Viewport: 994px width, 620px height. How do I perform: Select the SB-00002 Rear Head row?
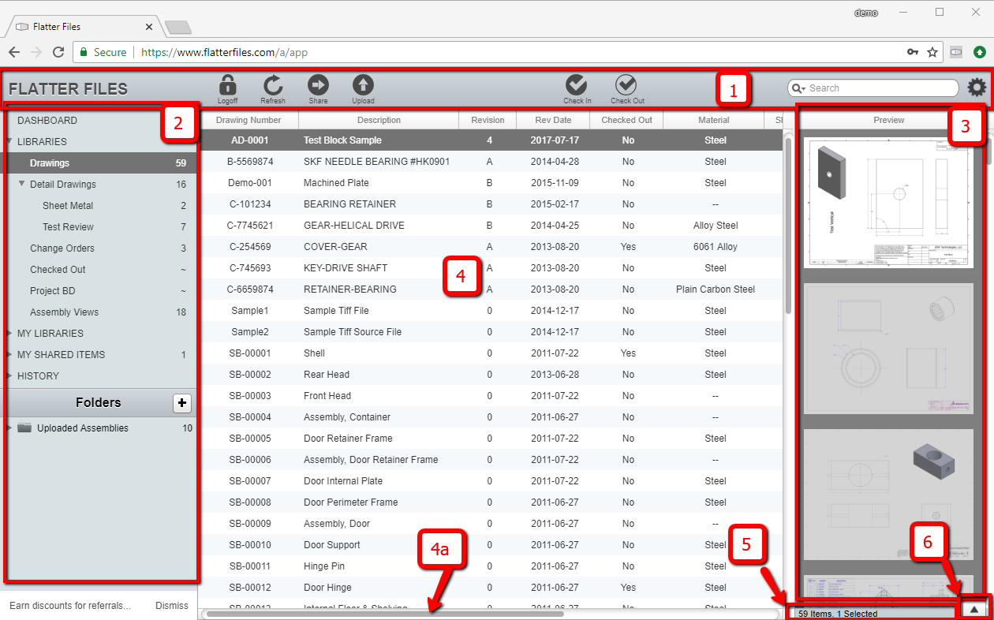coord(491,375)
